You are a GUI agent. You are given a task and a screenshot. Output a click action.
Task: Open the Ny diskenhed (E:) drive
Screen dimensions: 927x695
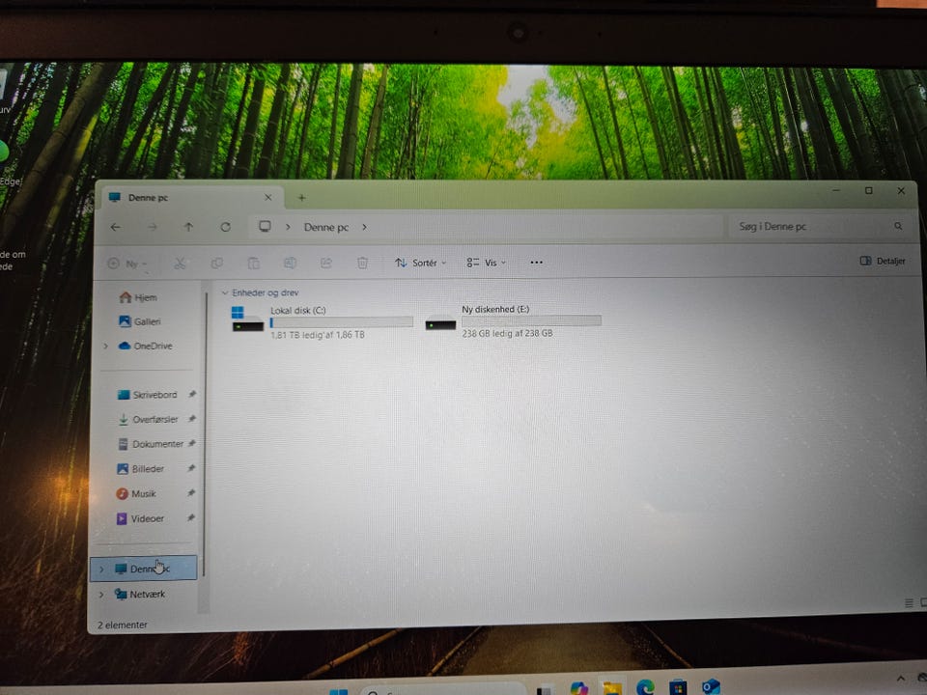coord(514,320)
